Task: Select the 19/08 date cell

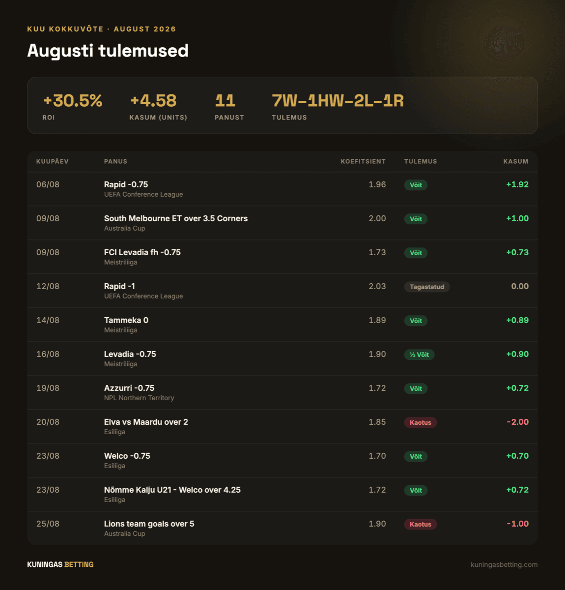Action: (x=48, y=388)
